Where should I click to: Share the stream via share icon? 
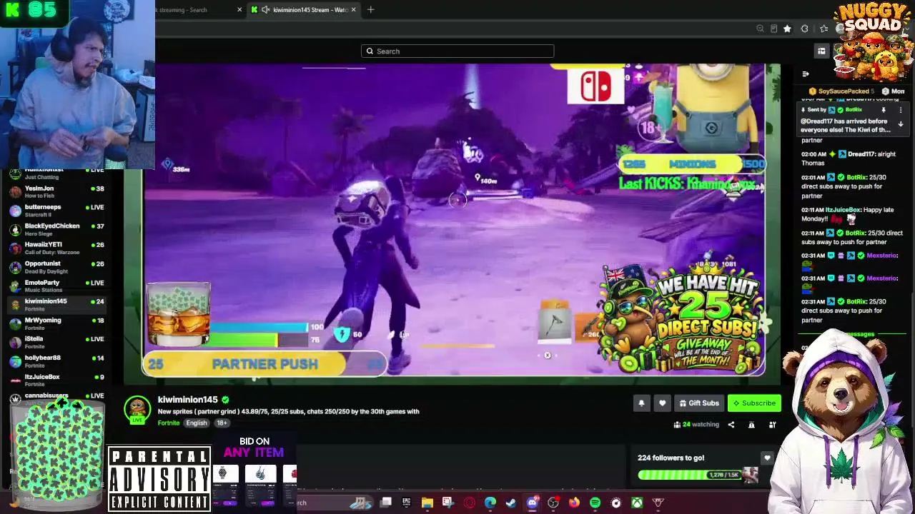click(731, 425)
